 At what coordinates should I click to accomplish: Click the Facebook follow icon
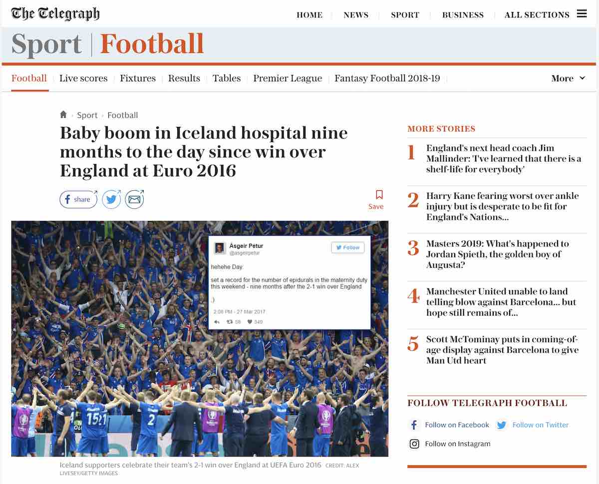click(414, 425)
